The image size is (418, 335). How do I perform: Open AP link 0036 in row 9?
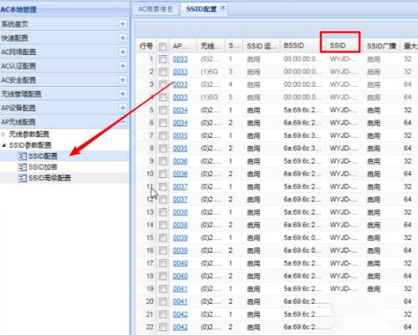(180, 161)
